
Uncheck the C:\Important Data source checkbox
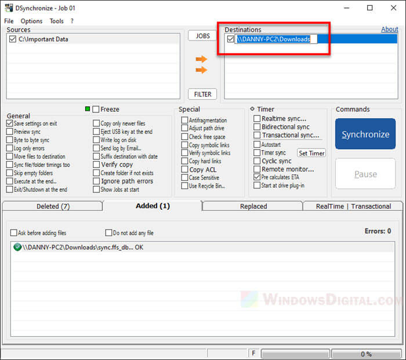pos(12,39)
